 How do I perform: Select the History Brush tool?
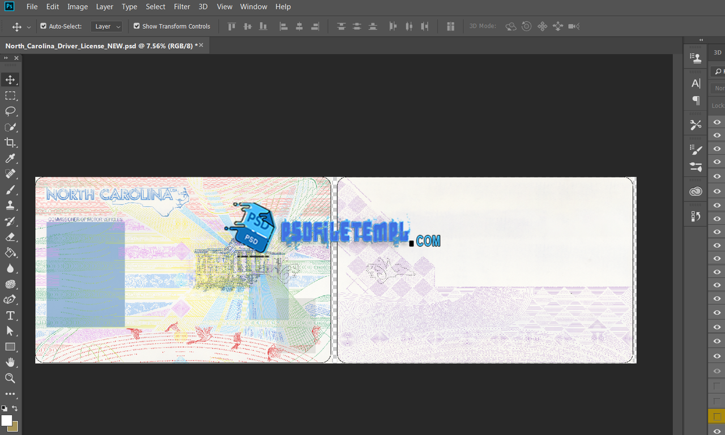10,221
